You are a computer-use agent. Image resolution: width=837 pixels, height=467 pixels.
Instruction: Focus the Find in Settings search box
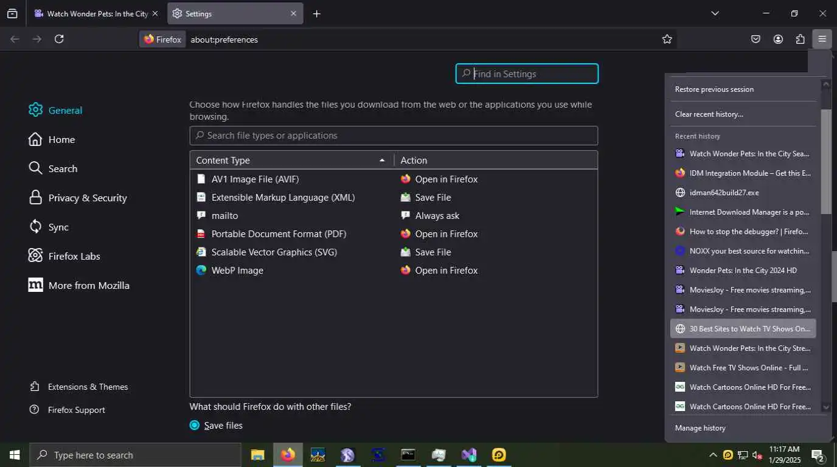(527, 74)
